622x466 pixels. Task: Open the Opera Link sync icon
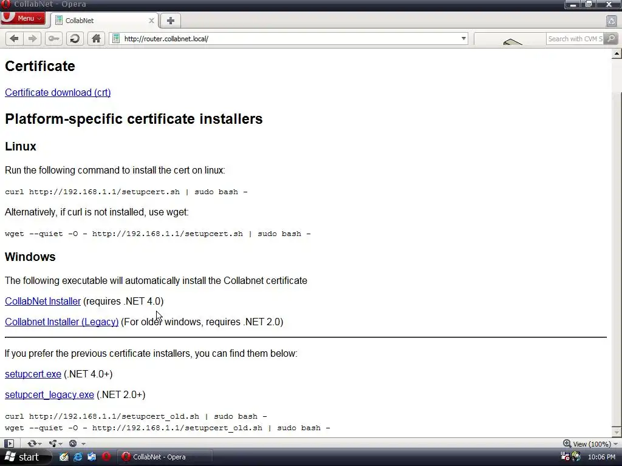[x=32, y=444]
